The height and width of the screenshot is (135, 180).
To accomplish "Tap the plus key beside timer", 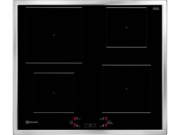I will pos(95,126).
